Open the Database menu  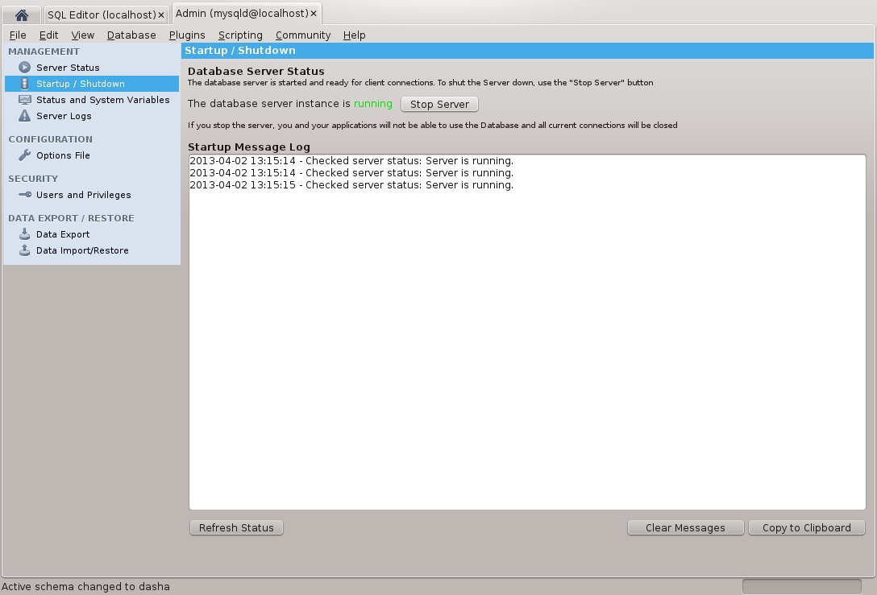[x=131, y=35]
